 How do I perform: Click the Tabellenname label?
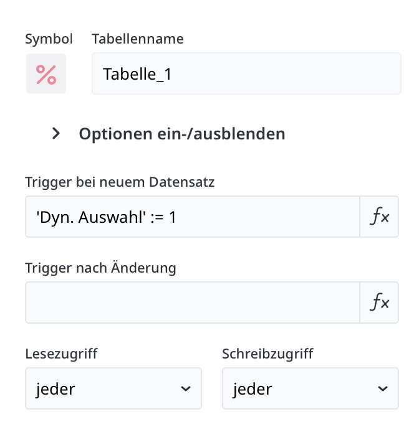tap(138, 39)
